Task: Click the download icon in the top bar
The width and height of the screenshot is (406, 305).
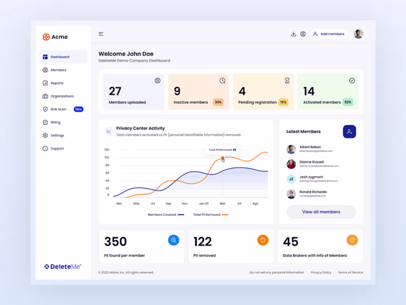Action: pos(293,34)
